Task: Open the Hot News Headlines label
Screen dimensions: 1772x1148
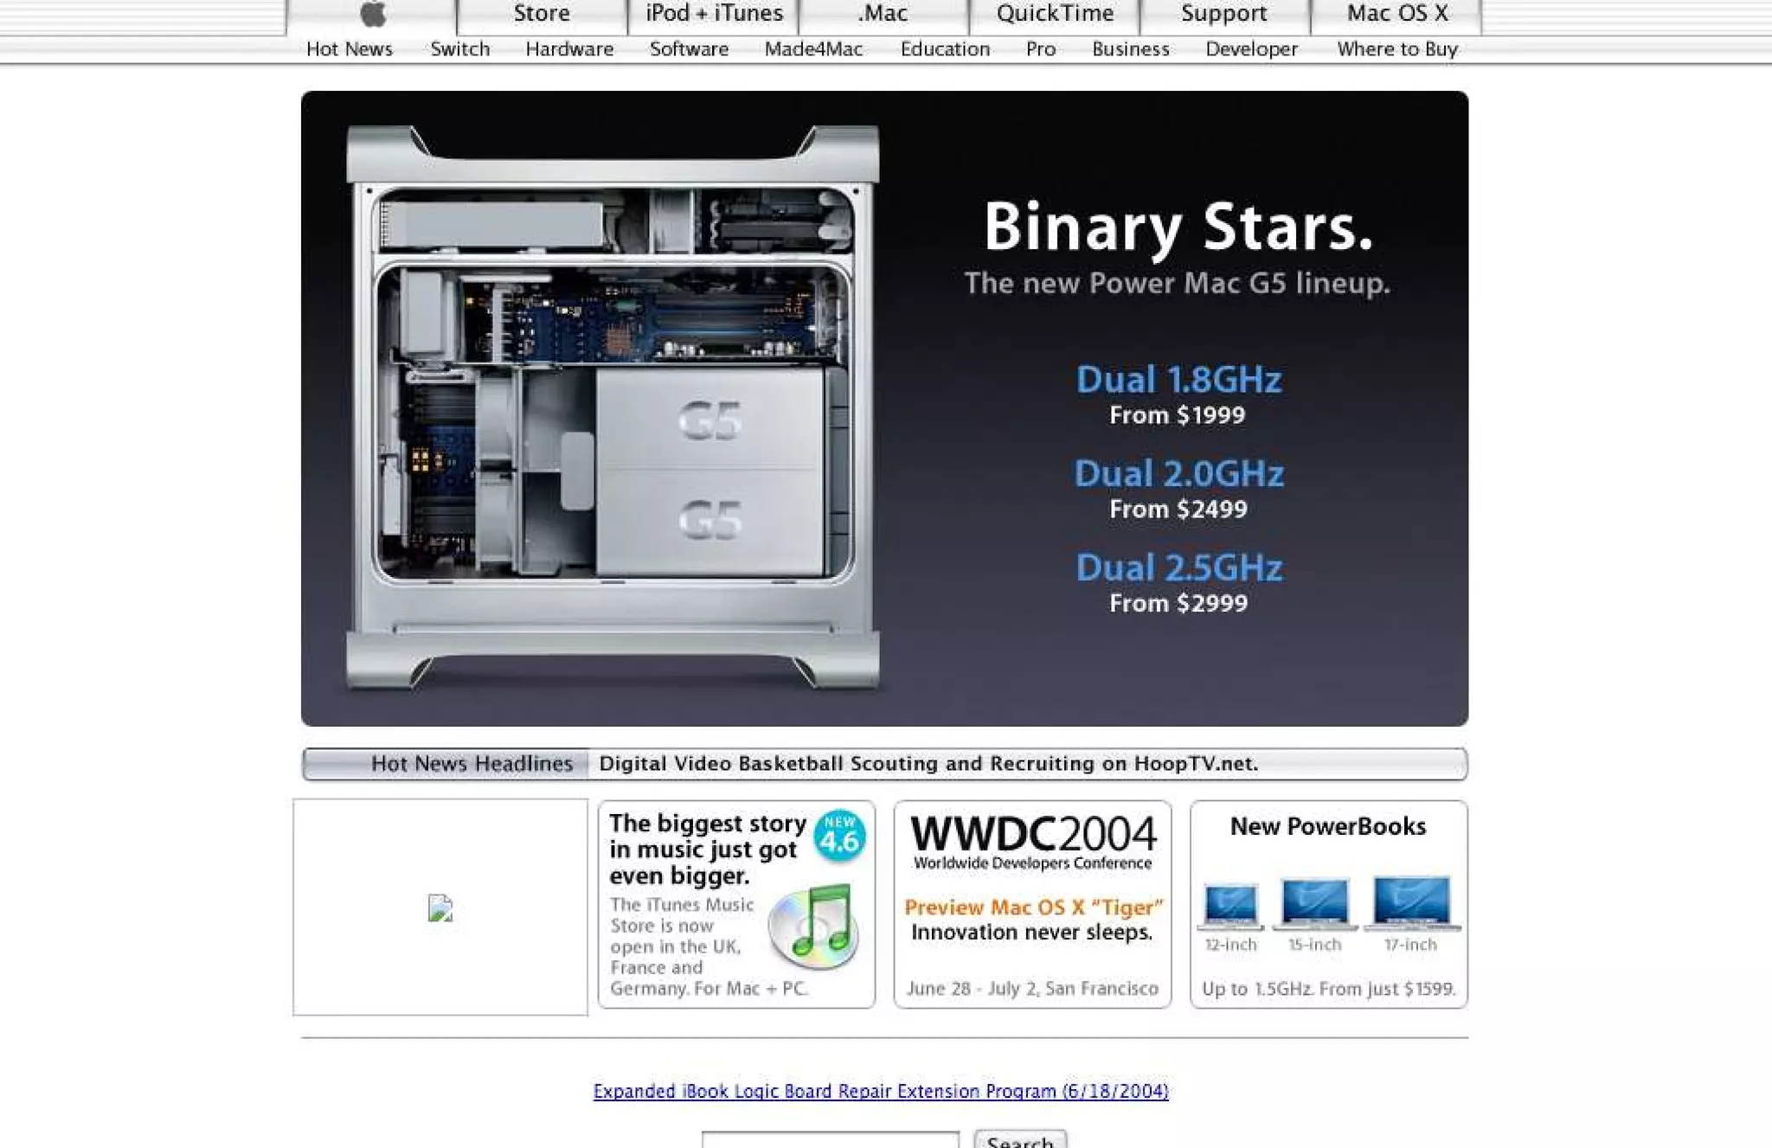Action: 472,764
